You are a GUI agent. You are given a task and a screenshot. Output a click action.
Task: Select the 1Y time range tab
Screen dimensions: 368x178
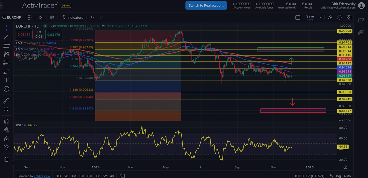[x=98, y=176]
